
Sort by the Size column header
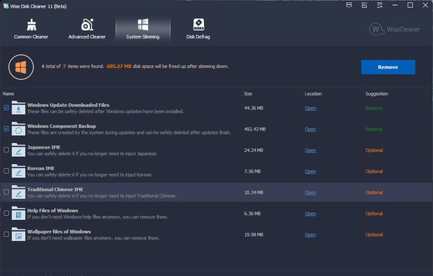[x=248, y=94]
